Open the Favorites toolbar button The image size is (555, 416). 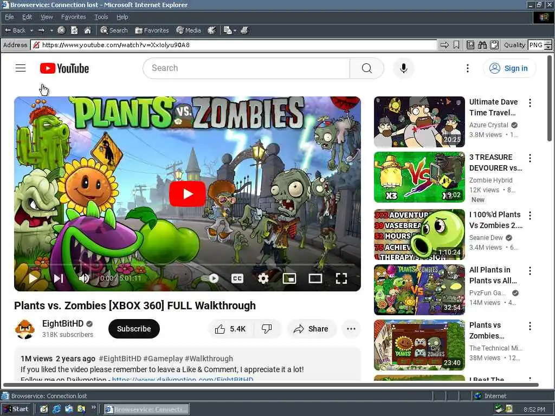pyautogui.click(x=152, y=30)
